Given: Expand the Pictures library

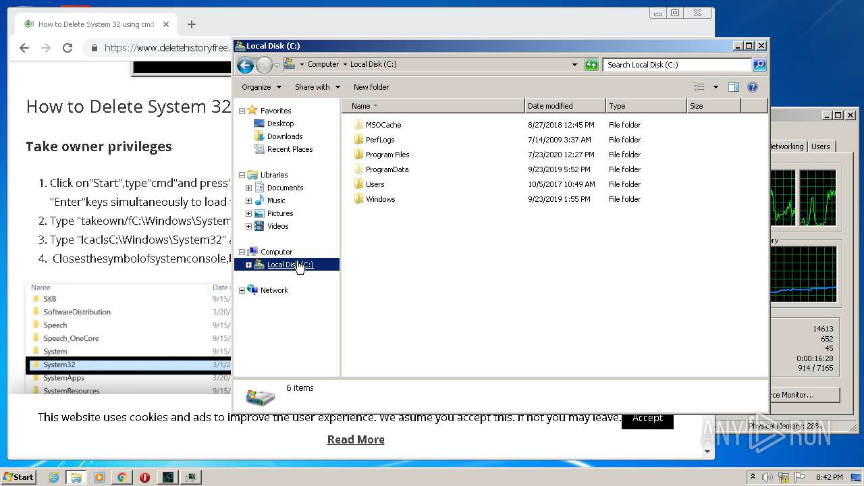Looking at the screenshot, I should (248, 213).
